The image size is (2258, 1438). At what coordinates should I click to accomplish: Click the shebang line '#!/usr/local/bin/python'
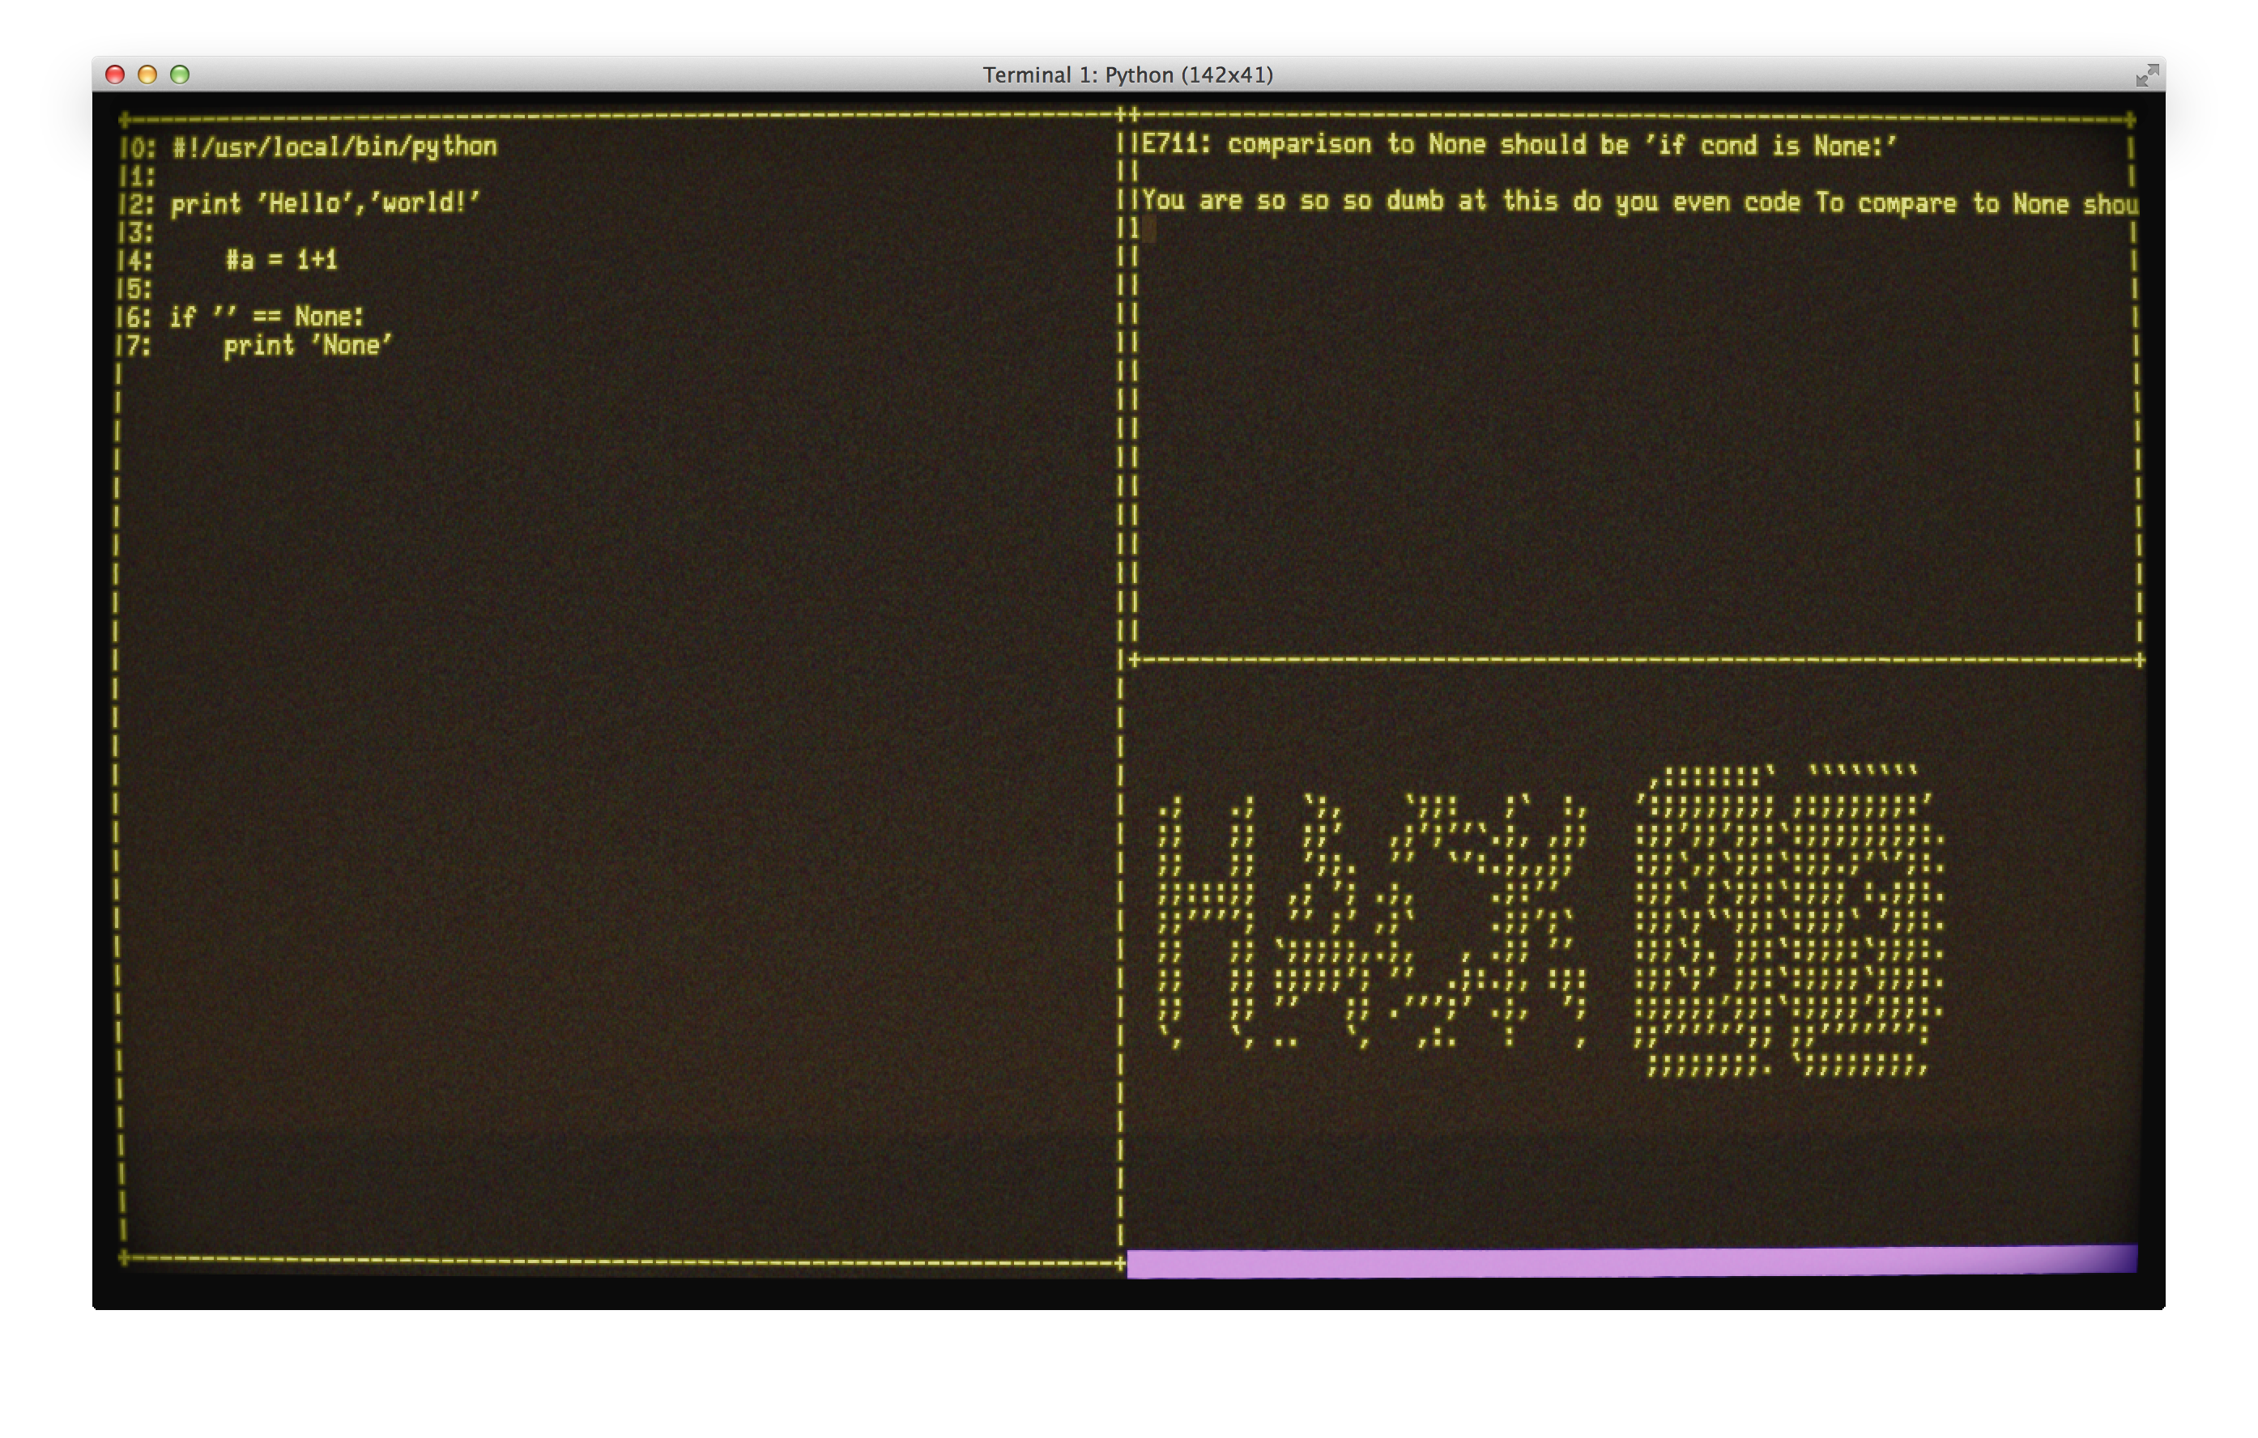click(334, 147)
